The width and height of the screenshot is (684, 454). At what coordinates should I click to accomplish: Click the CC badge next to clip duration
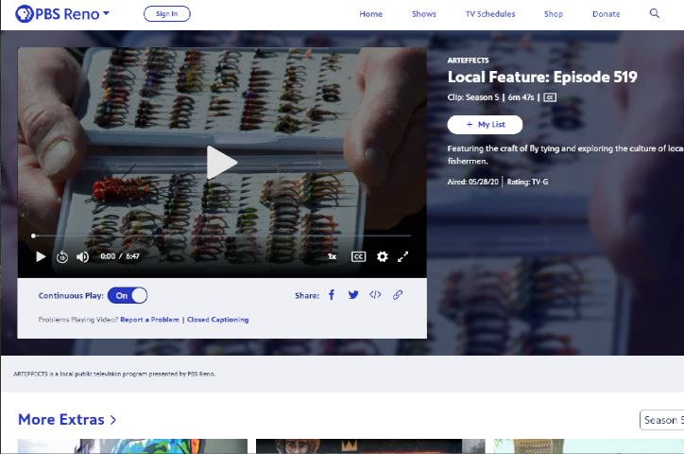click(550, 97)
